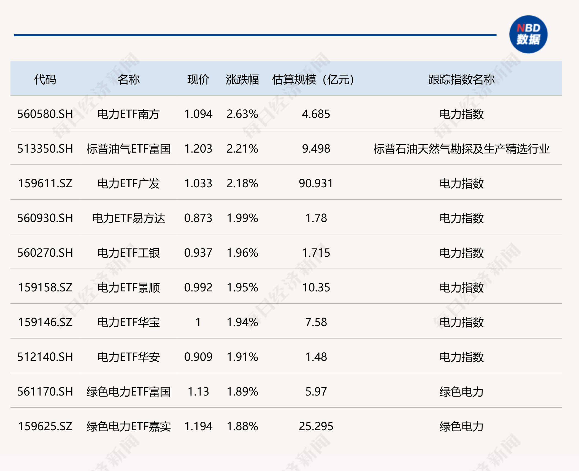
Task: Click the price 0.873
Action: pos(198,218)
